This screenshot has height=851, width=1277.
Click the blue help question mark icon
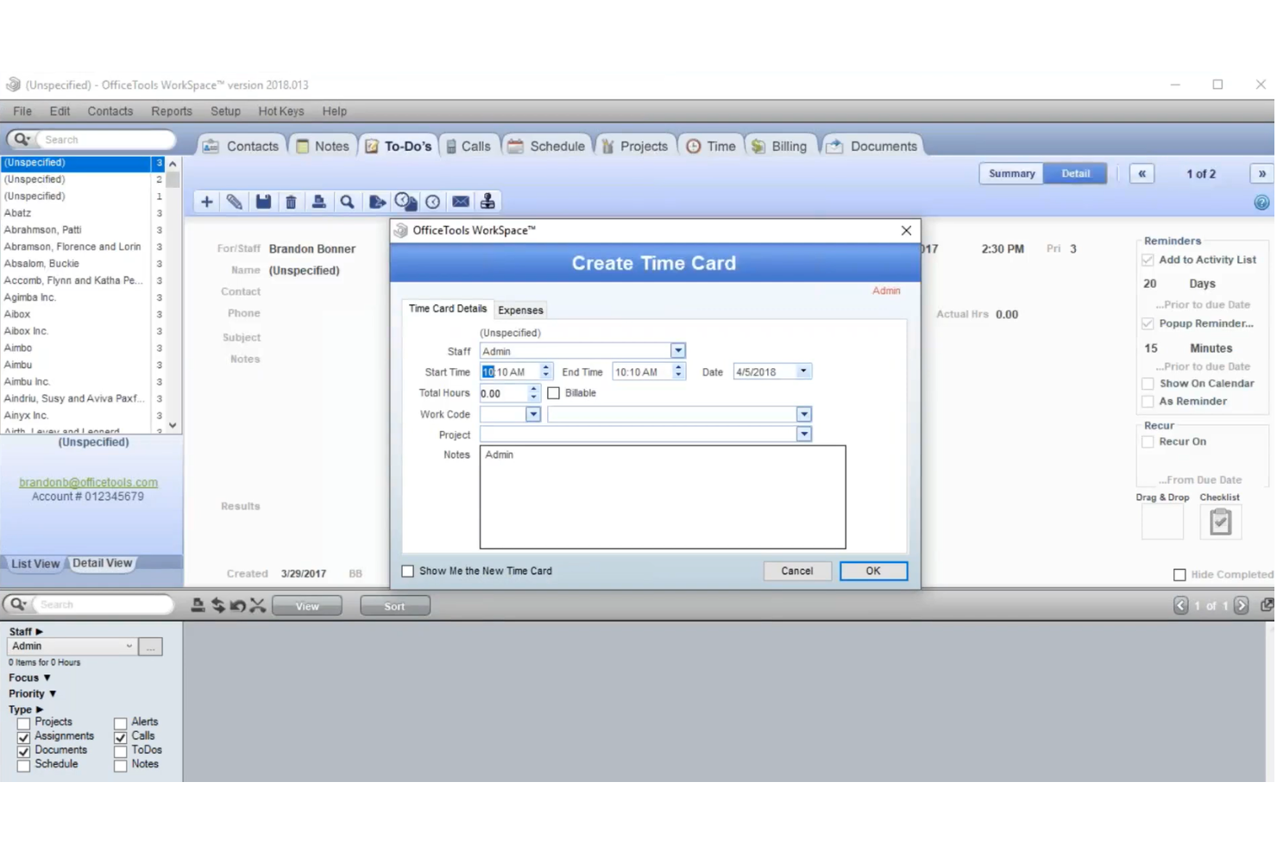(x=1261, y=203)
